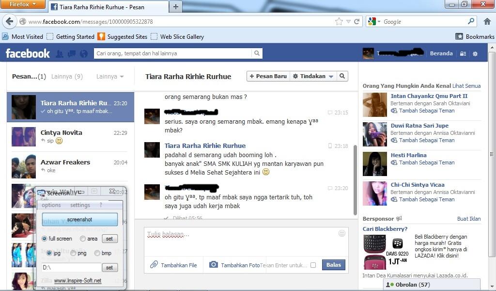Viewport: 496px width, 291px height.
Task: Bookmark this page with the star icon
Action: tap(339, 21)
